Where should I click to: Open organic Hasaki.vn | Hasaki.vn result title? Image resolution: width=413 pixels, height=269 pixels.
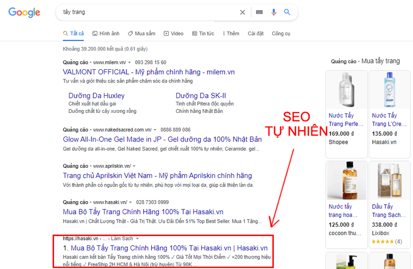[x=169, y=248]
